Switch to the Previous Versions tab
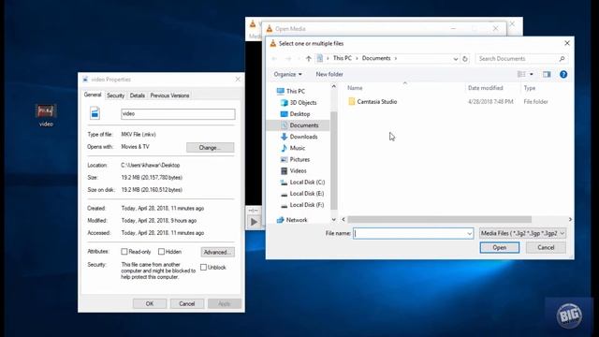 point(169,95)
